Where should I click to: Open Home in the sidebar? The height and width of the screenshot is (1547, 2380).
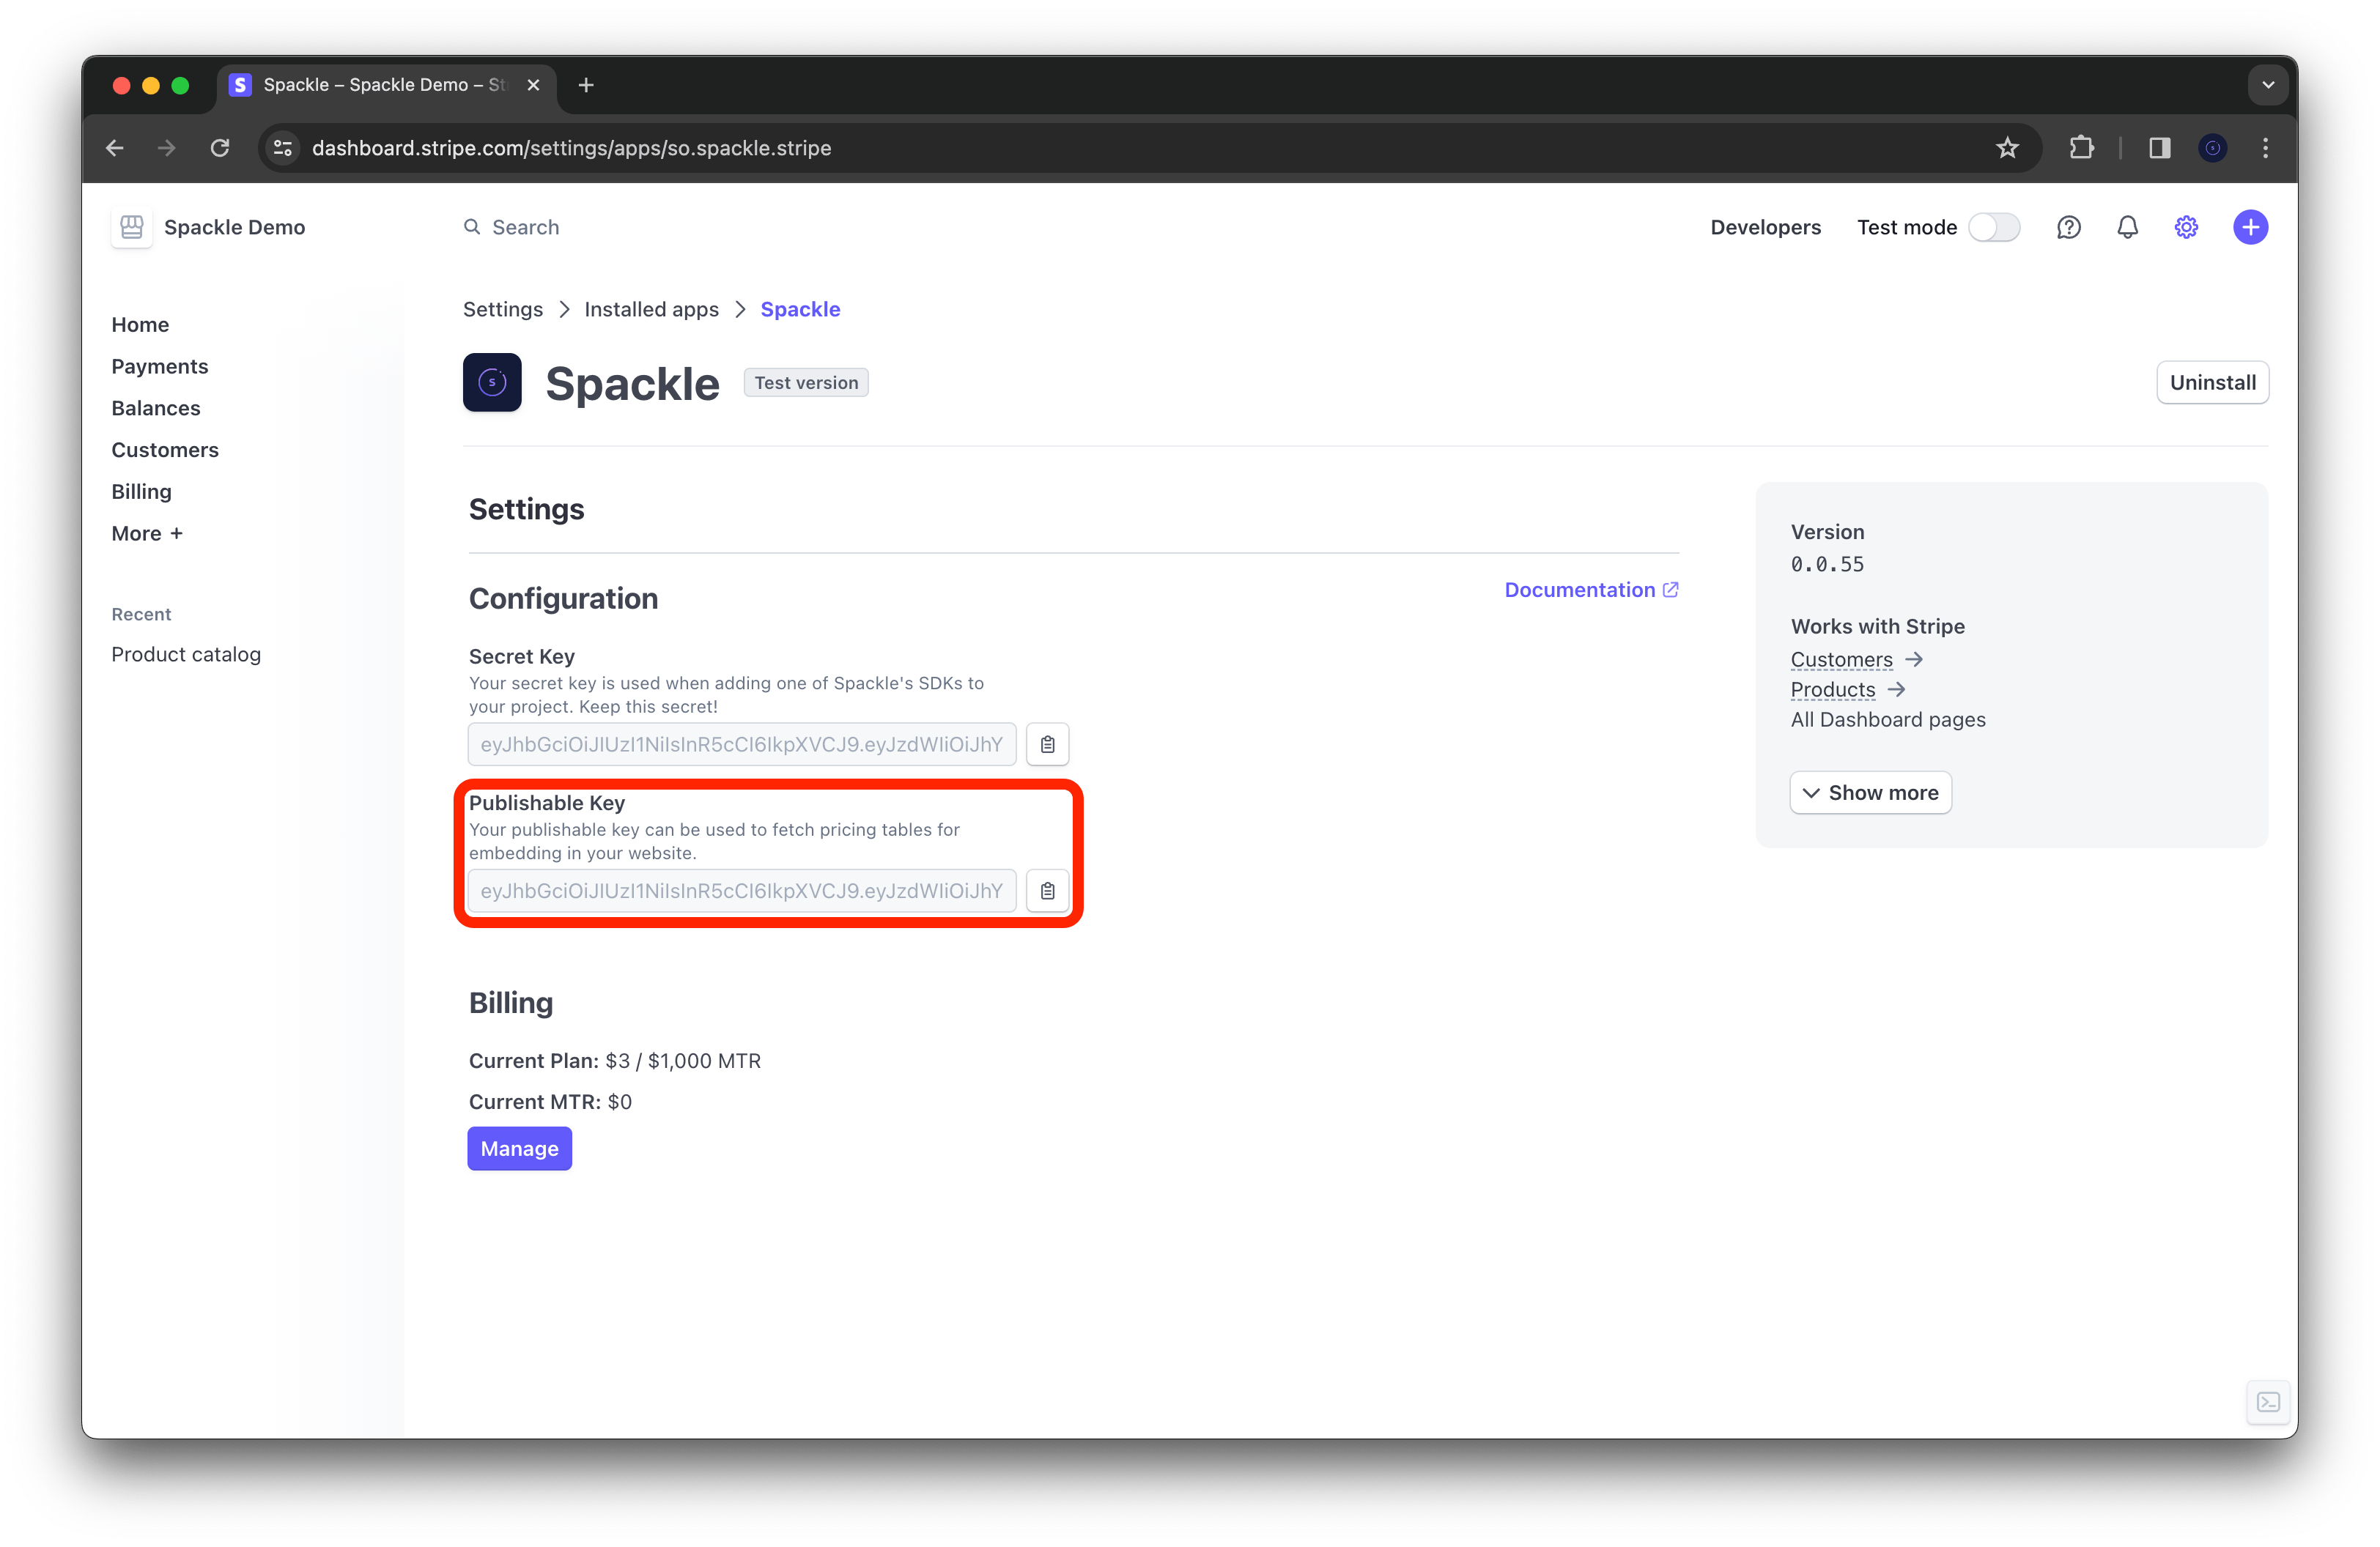point(140,324)
